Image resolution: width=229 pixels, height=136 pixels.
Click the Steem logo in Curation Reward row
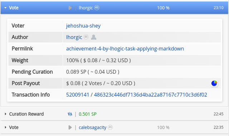tap(70, 114)
